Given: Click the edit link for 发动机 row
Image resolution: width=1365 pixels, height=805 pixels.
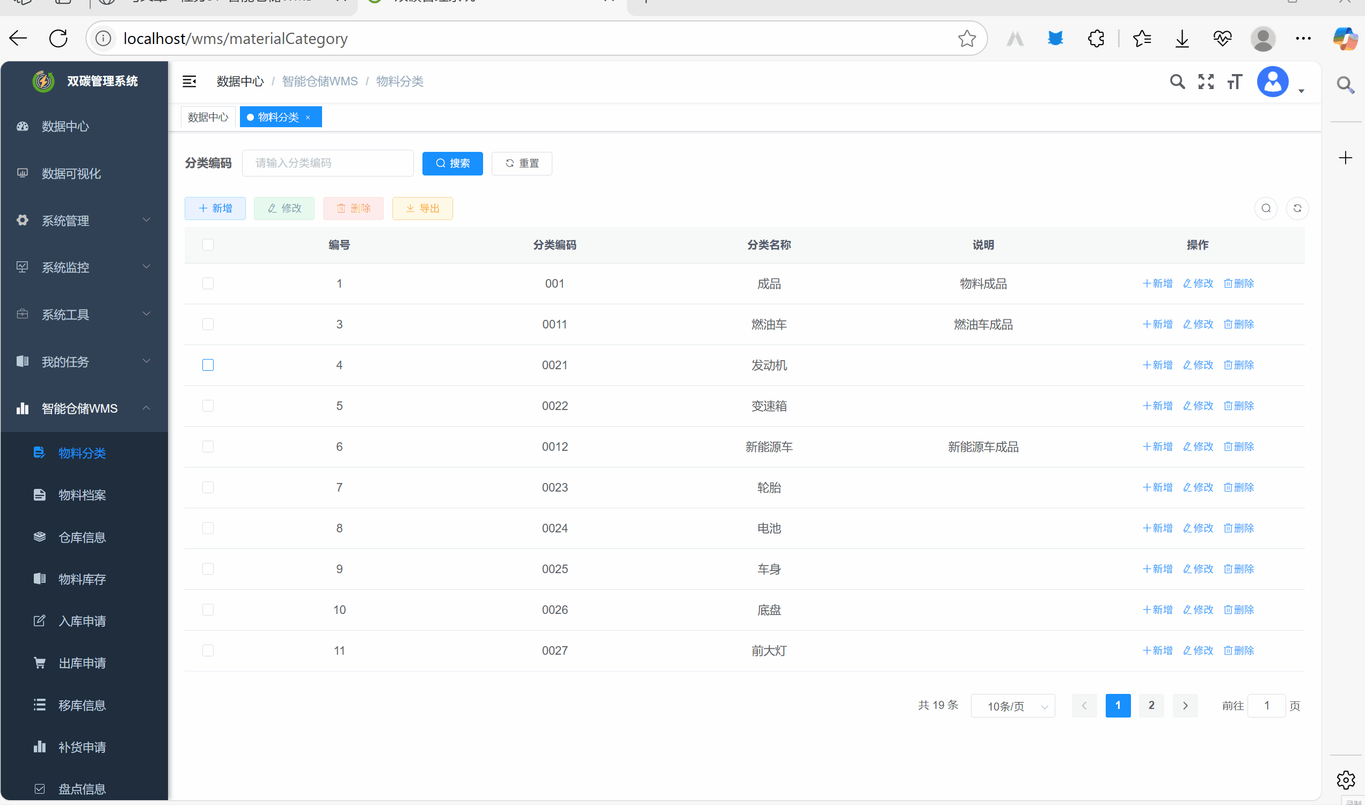Looking at the screenshot, I should coord(1198,365).
